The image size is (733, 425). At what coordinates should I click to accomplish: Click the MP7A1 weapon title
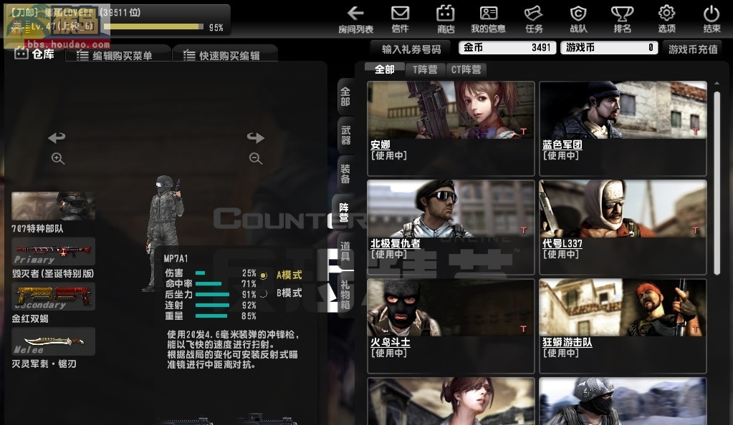click(x=176, y=259)
